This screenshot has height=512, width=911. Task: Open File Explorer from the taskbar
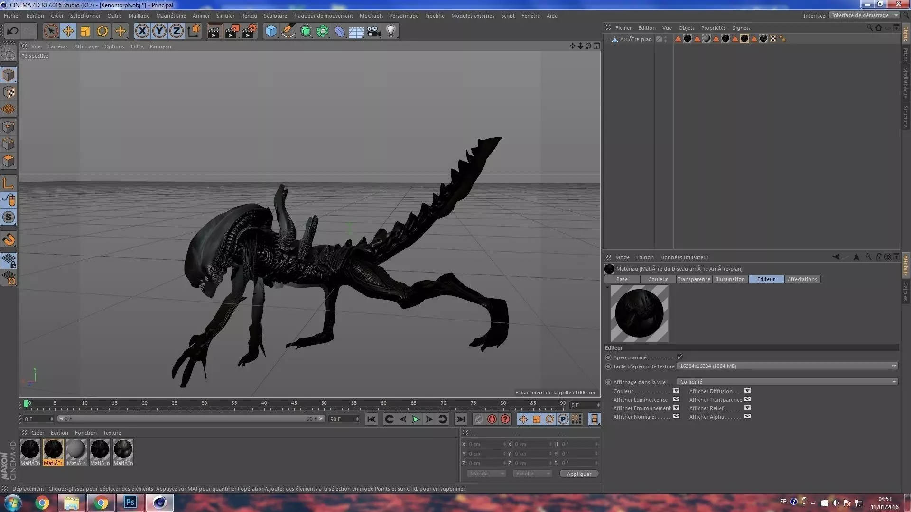71,503
